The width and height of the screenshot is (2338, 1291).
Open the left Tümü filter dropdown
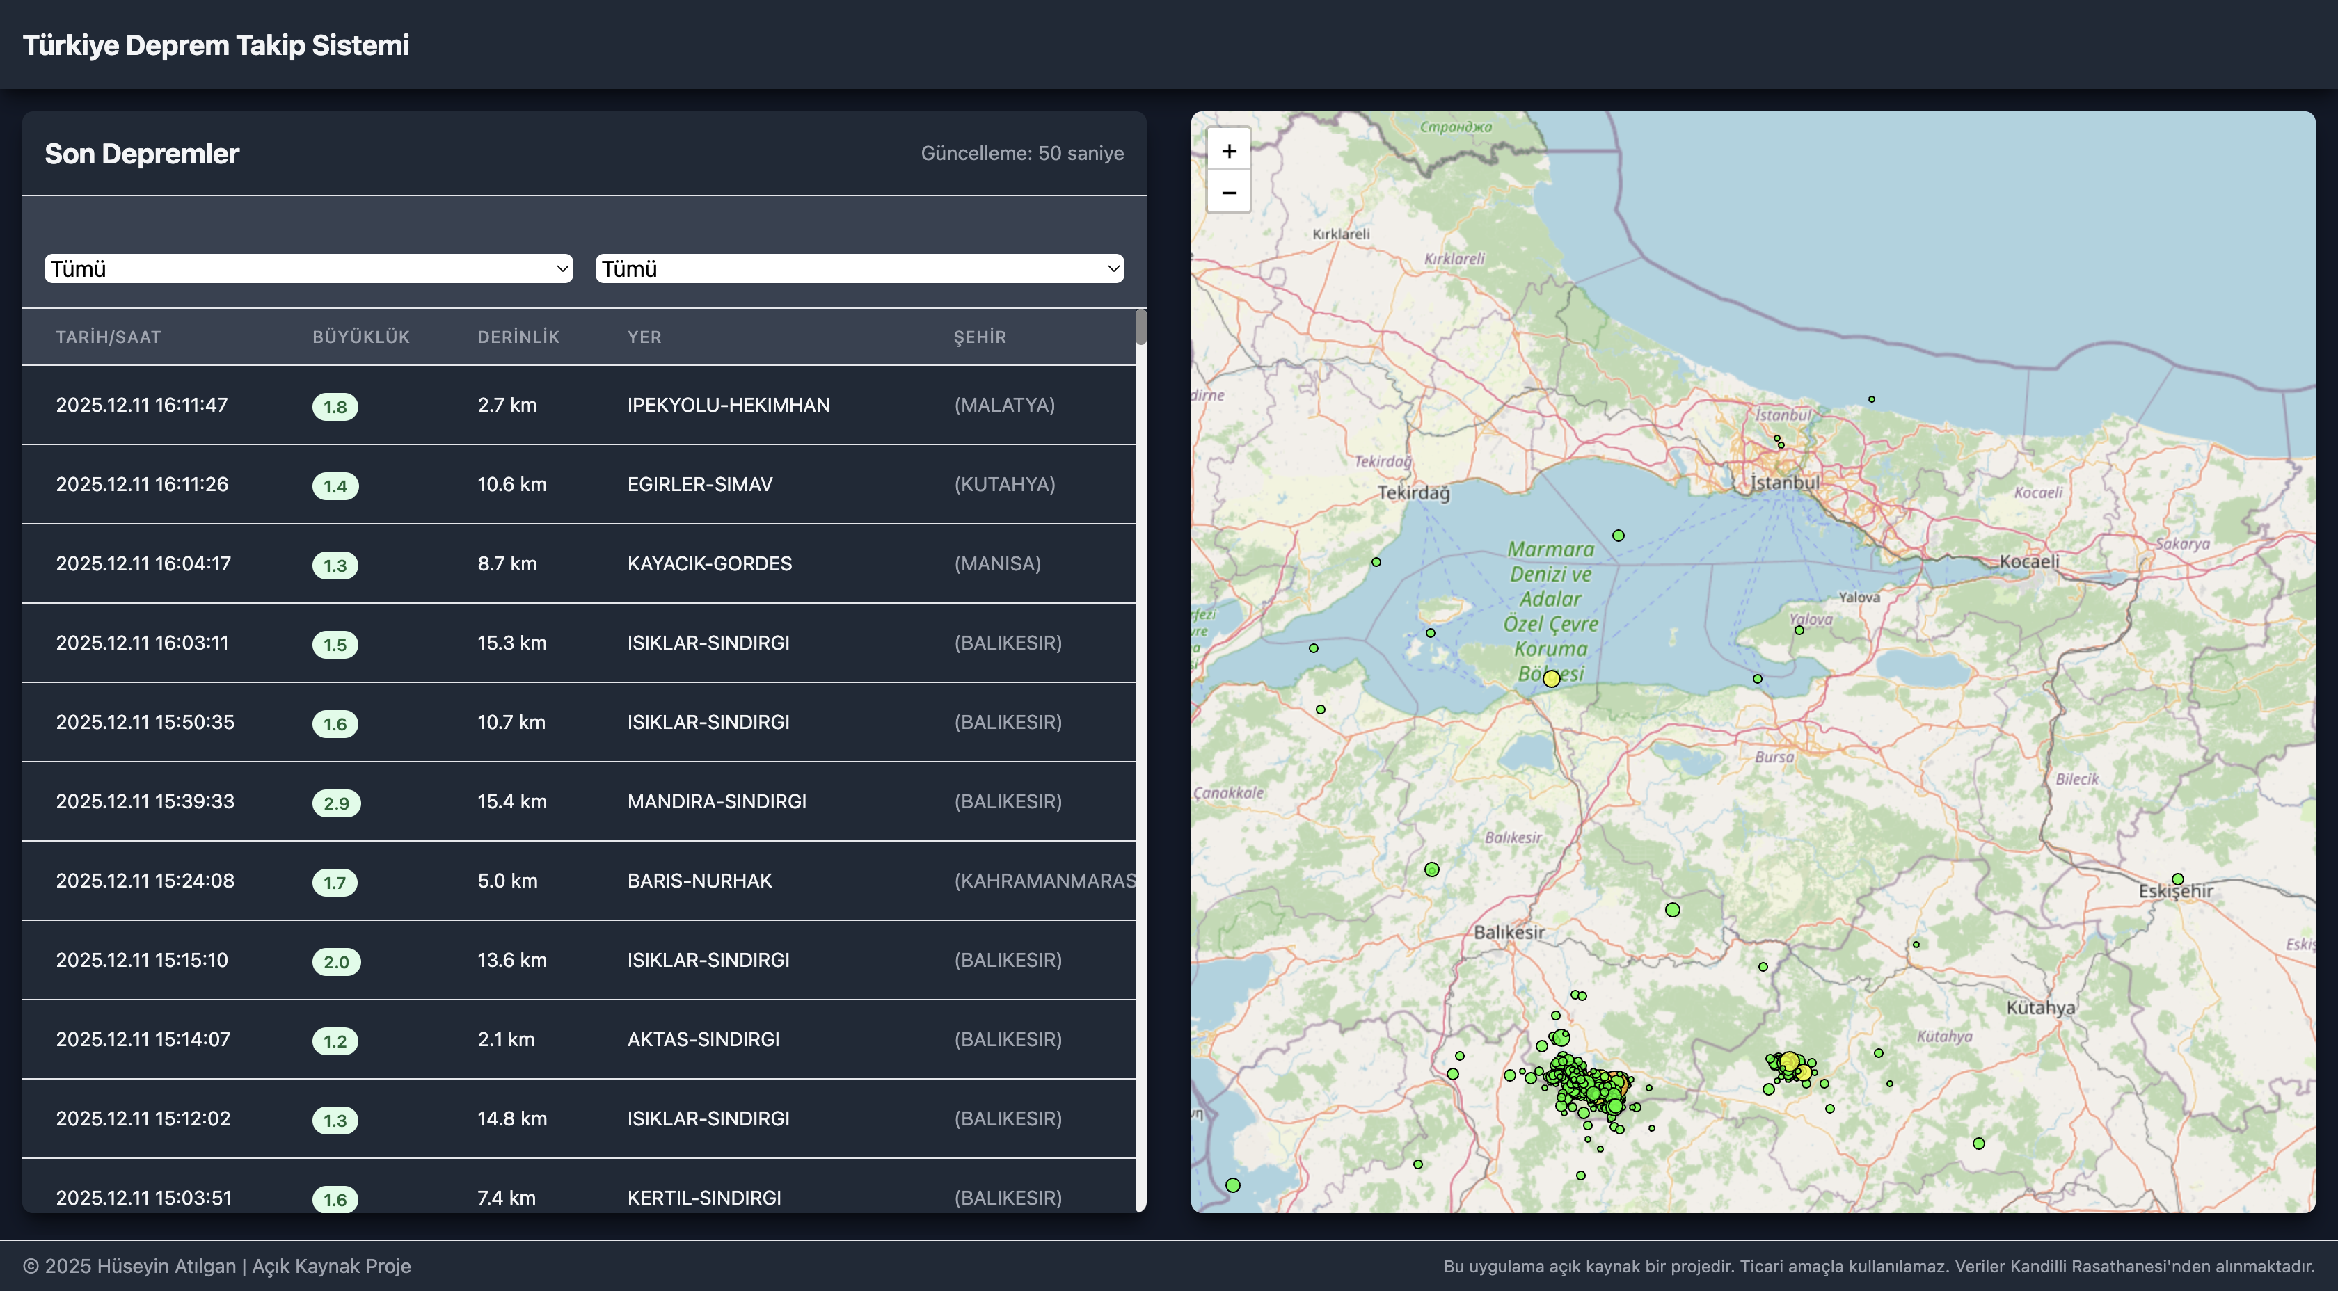coord(308,268)
